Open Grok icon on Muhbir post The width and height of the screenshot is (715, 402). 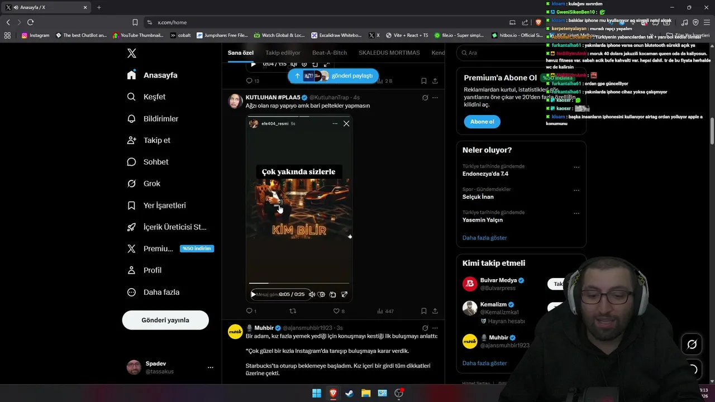click(425, 328)
